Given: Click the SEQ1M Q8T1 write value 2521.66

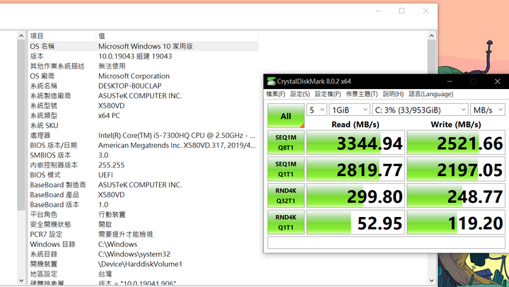Looking at the screenshot, I should coord(456,142).
